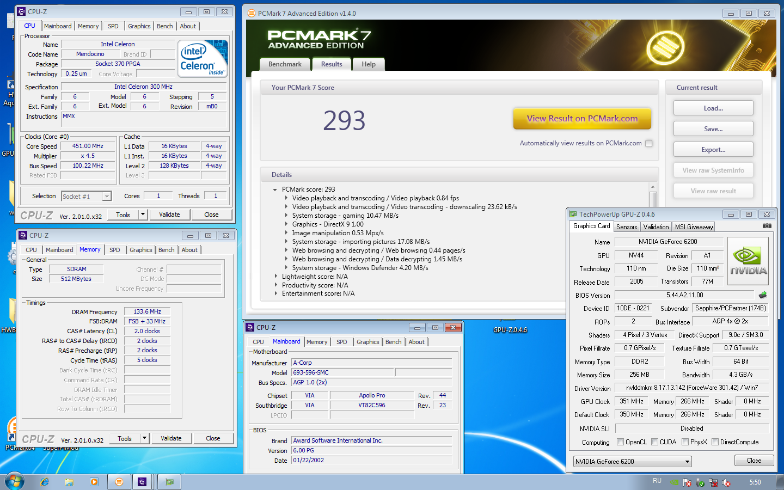The image size is (784, 490).
Task: Open the Sensors tab in GPU-Z
Action: 627,227
